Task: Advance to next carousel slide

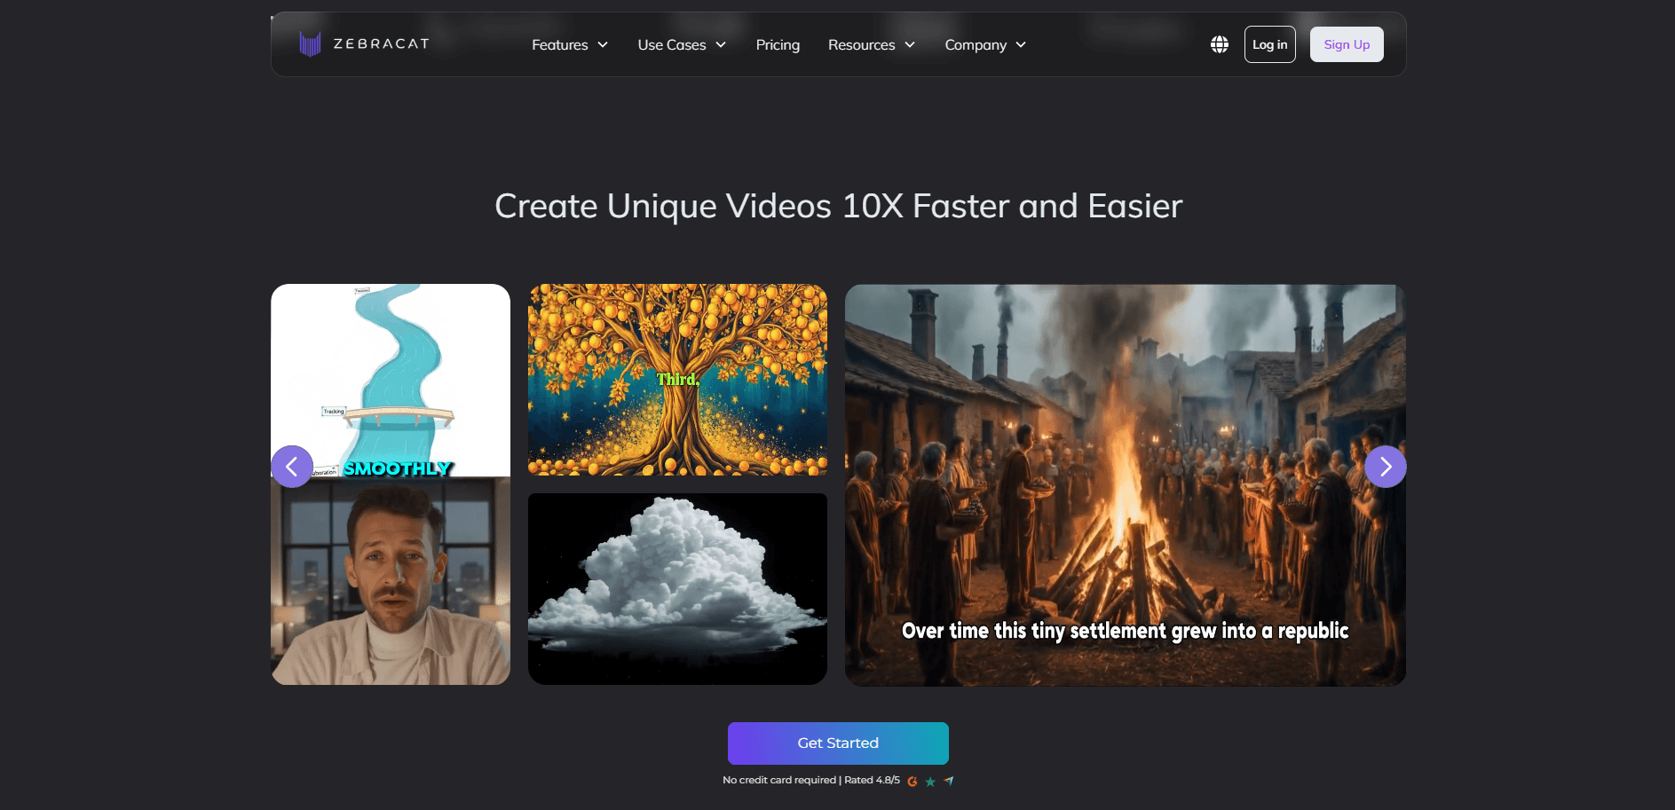Action: (x=1385, y=467)
